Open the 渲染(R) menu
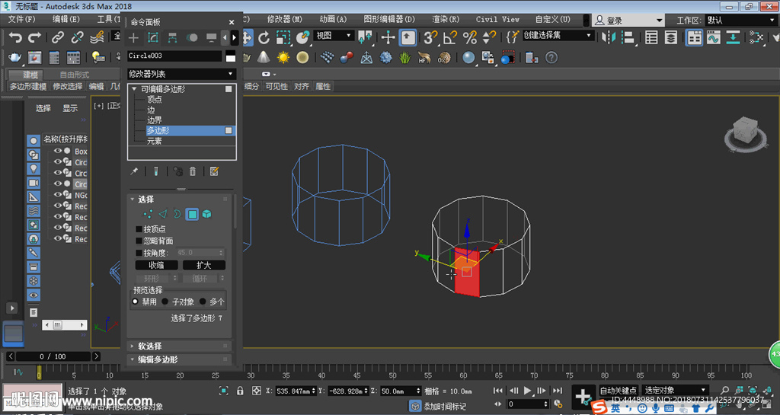 [x=446, y=19]
